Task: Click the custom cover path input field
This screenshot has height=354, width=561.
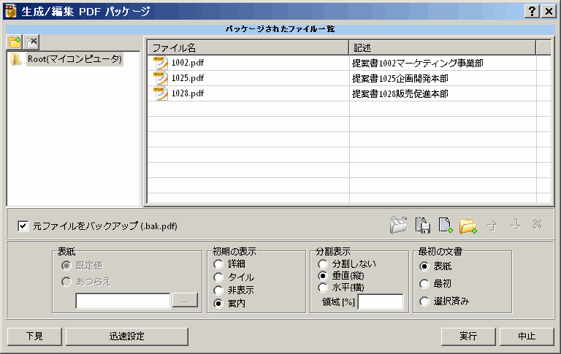Action: click(x=123, y=301)
